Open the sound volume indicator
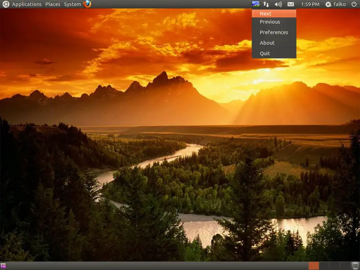 point(278,4)
